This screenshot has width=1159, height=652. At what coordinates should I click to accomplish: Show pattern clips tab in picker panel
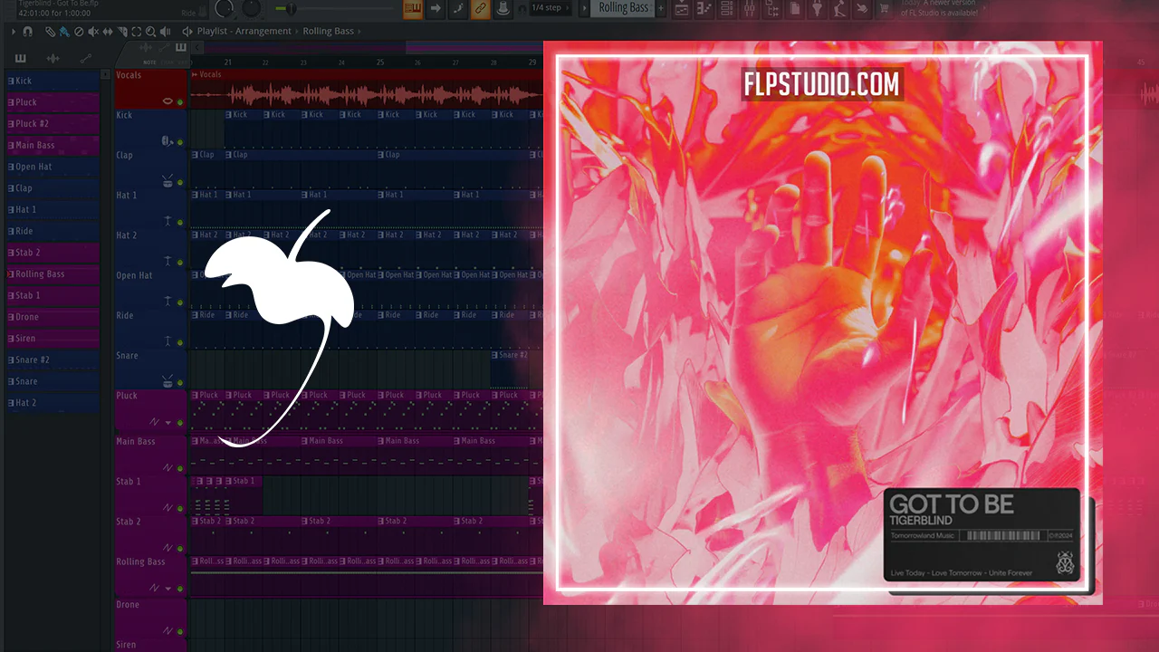21,58
